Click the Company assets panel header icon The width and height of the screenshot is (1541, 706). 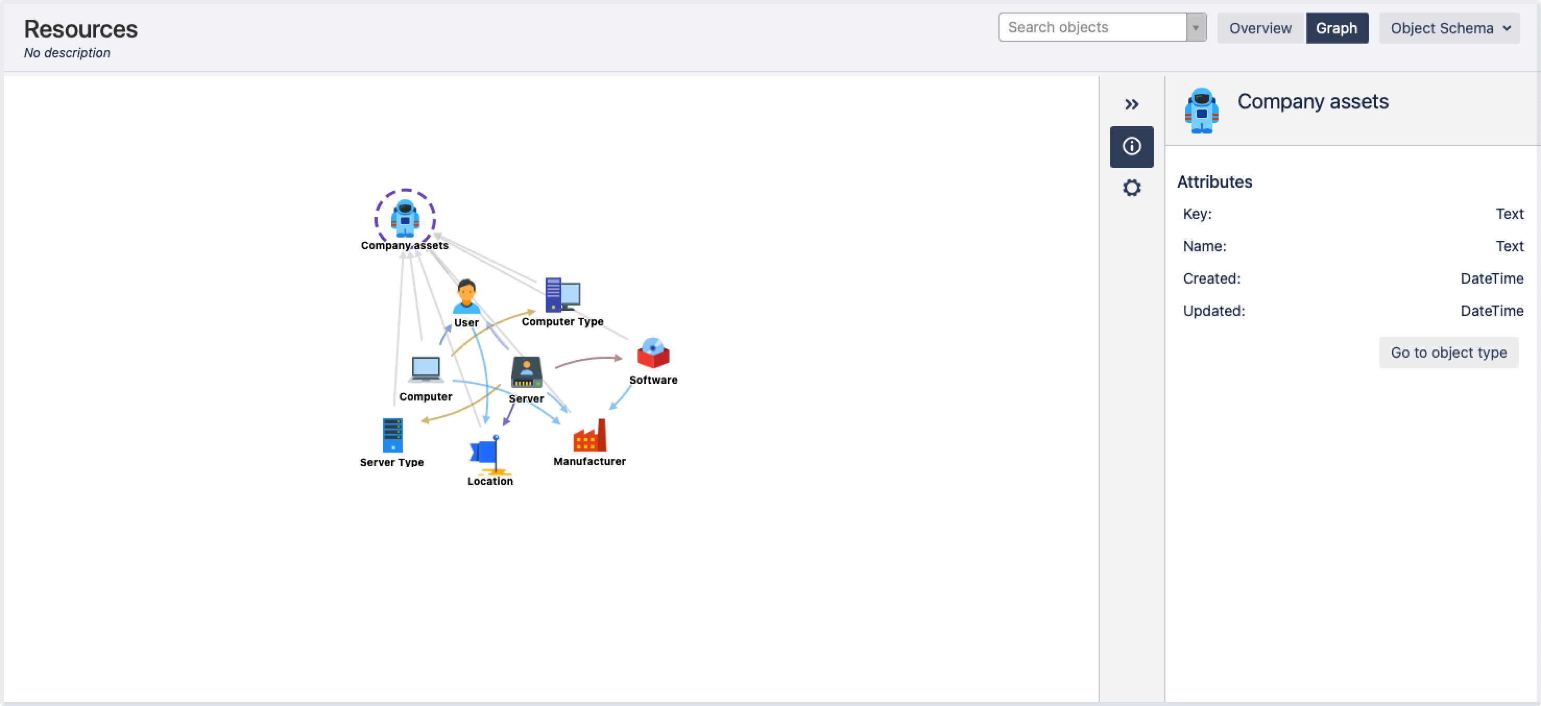[x=1201, y=111]
